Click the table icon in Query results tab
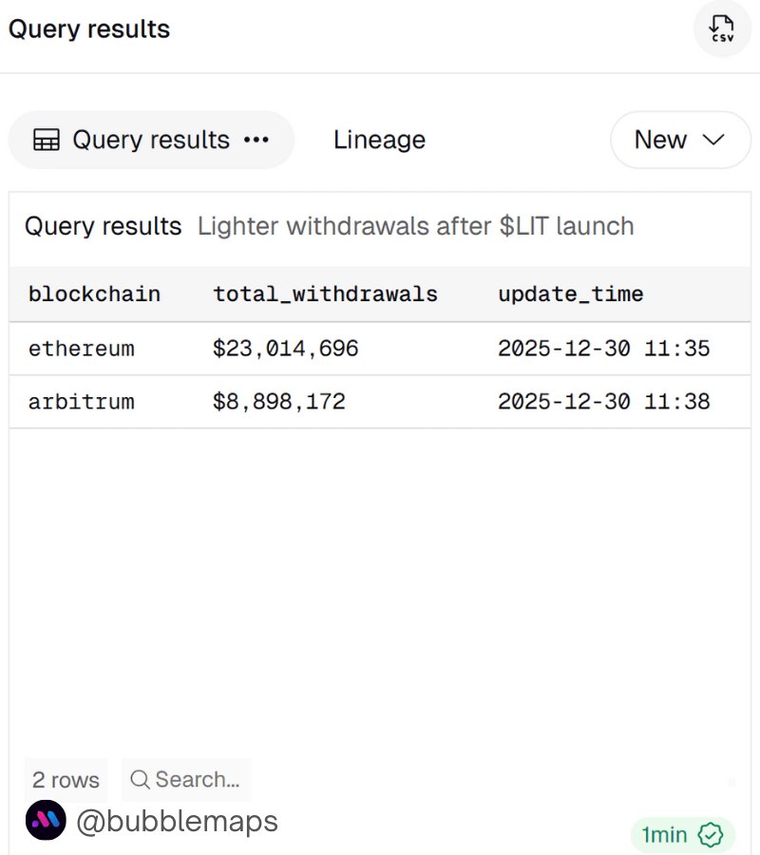 (46, 141)
